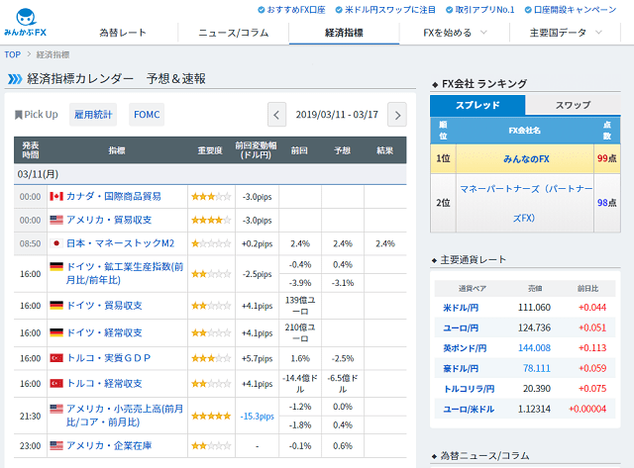This screenshot has width=634, height=468.
Task: Click the 2019/03/11 - 03/17 date range
Action: click(337, 115)
